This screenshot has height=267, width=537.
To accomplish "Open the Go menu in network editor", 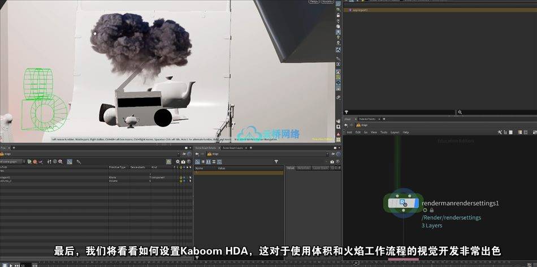I will tap(365, 132).
